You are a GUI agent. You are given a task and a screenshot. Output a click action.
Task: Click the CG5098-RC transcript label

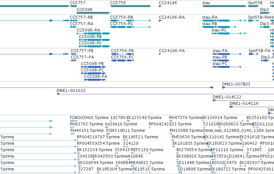pyautogui.click(x=90, y=43)
